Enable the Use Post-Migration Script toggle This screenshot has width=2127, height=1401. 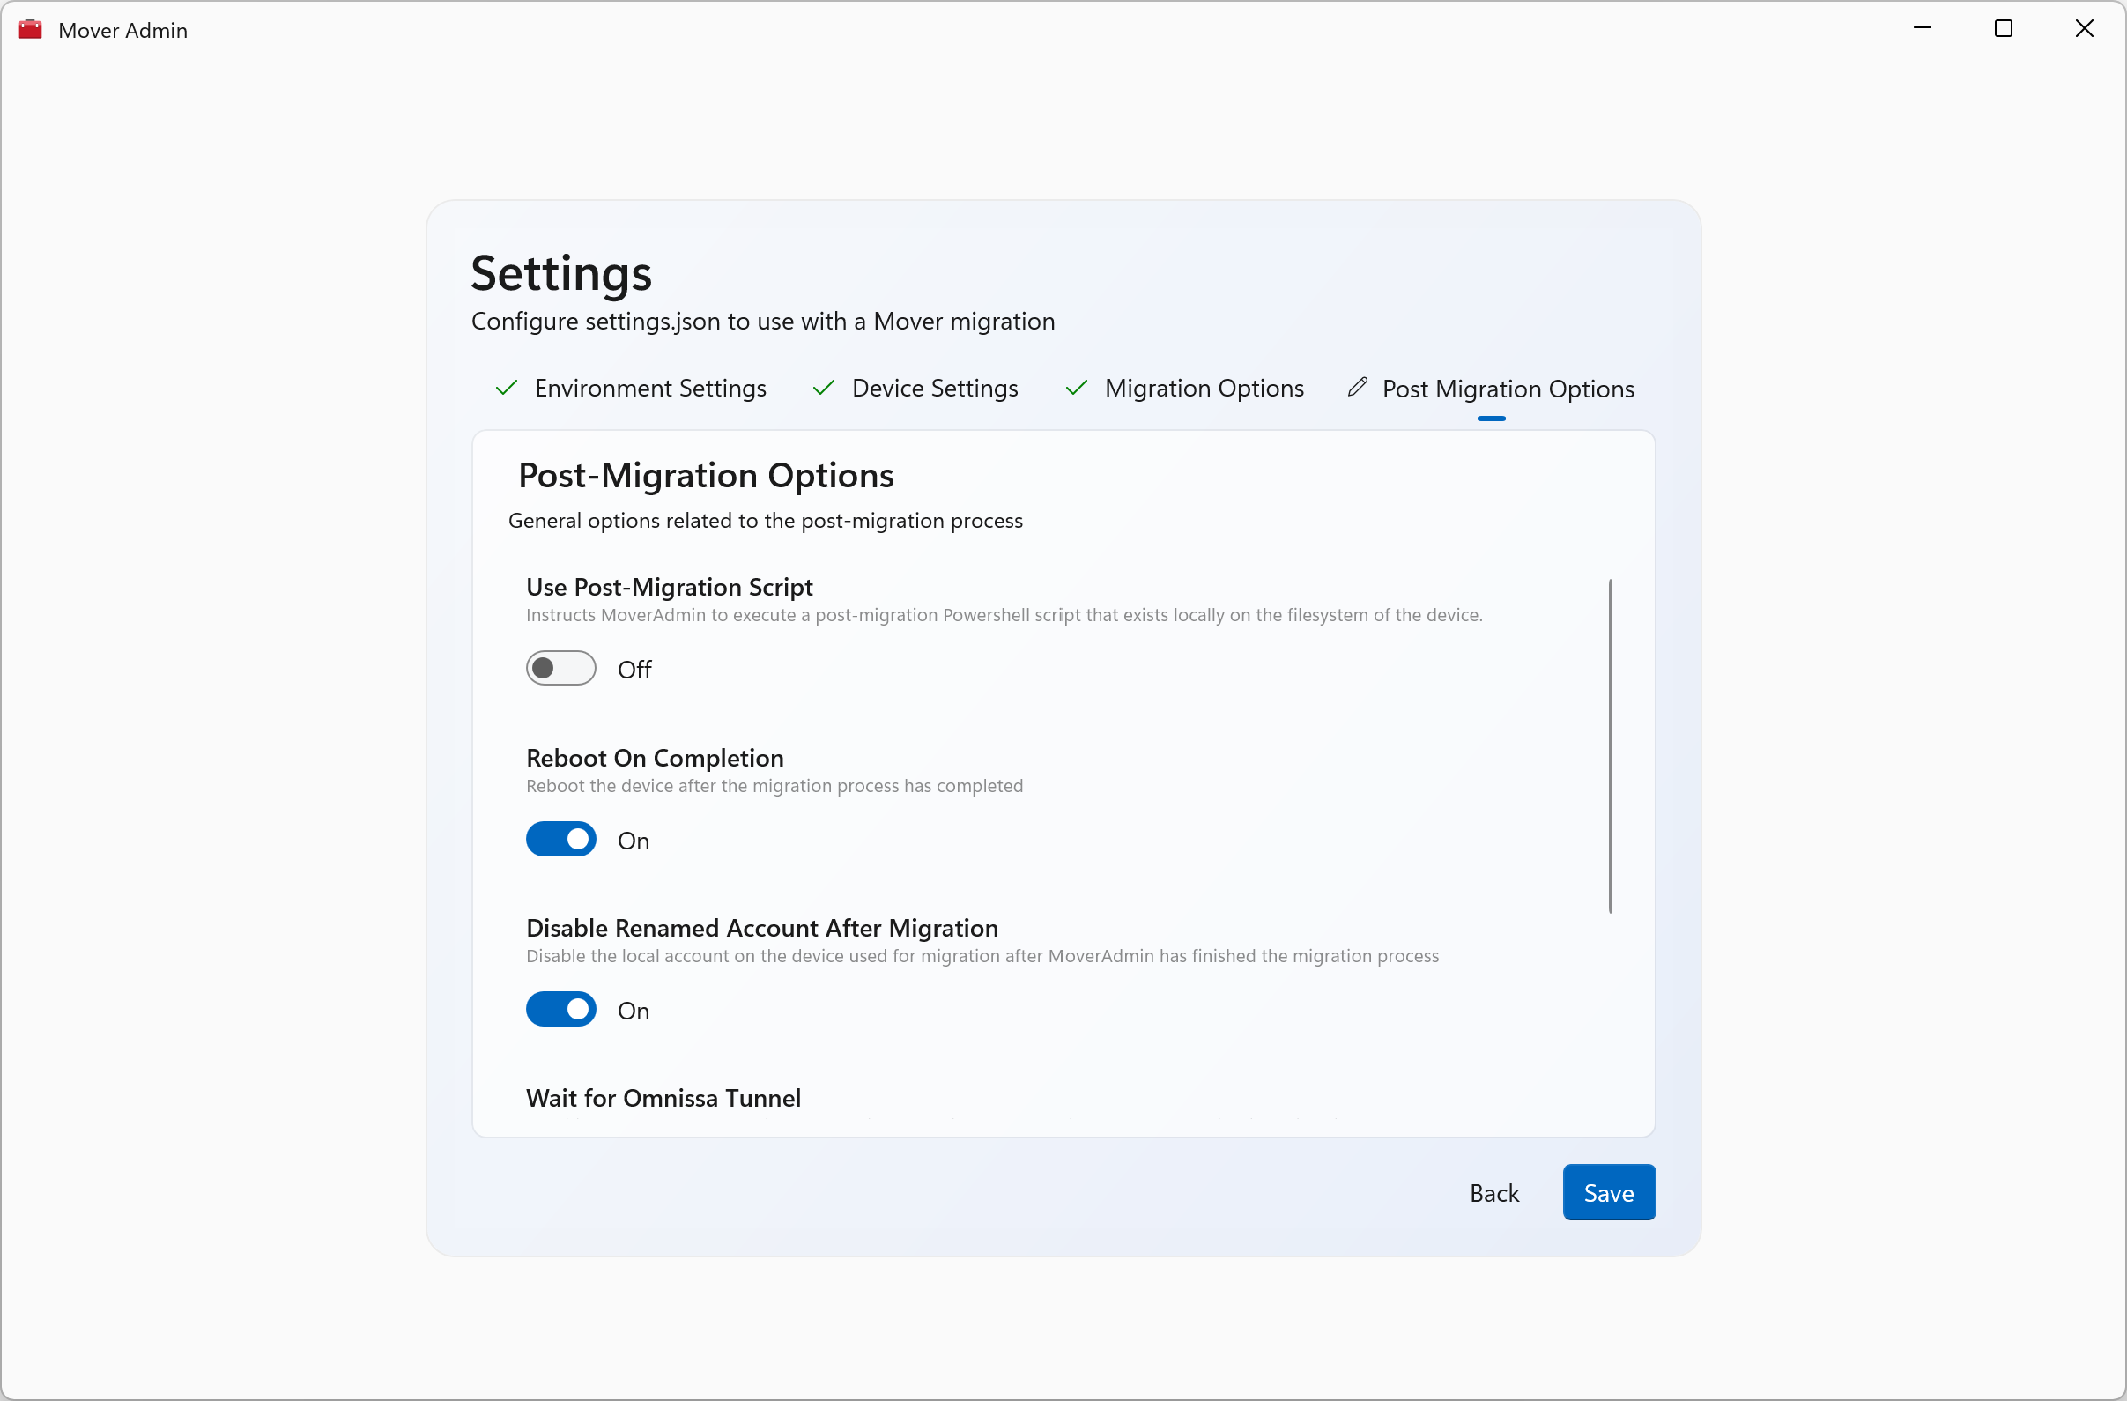(x=560, y=668)
